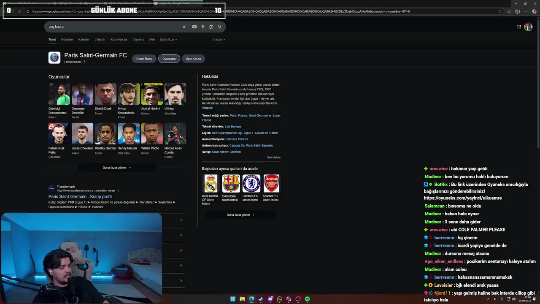The width and height of the screenshot is (540, 304).
Task: Select the Spor Okulu chip
Action: [194, 59]
